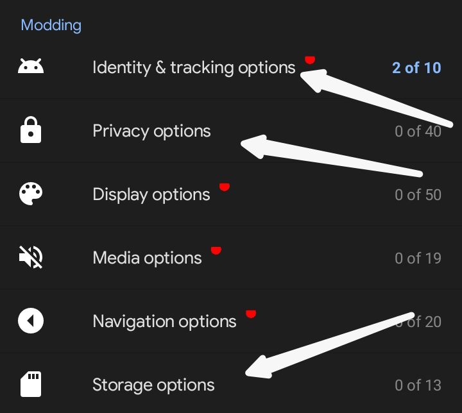The width and height of the screenshot is (462, 413).
Task: Click the "0 of 40" Privacy counter
Action: [x=418, y=131]
